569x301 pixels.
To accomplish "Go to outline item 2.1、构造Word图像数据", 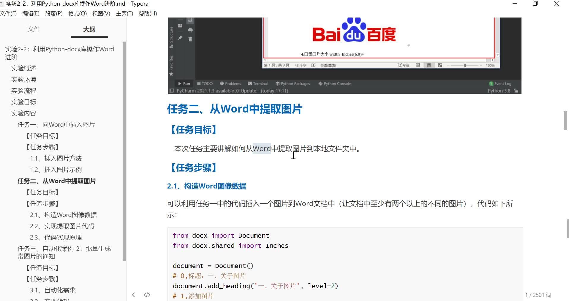I will coord(63,215).
